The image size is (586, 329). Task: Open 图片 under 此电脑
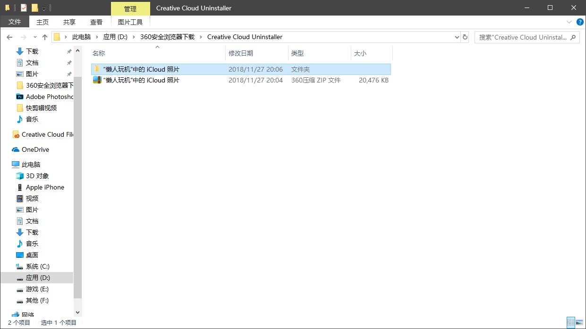click(x=32, y=210)
